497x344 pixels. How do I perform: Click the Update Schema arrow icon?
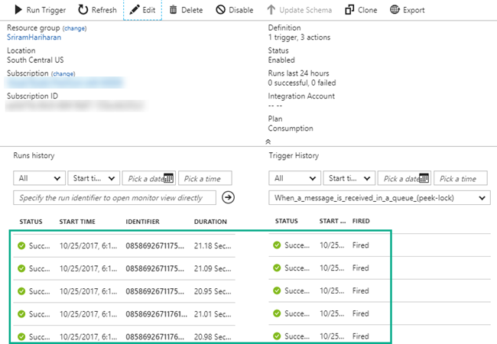[x=271, y=10]
